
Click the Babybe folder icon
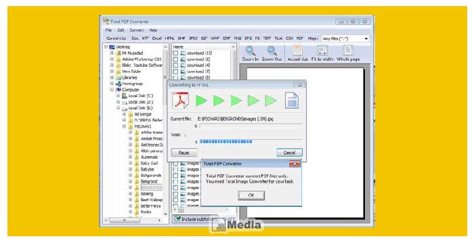137,169
